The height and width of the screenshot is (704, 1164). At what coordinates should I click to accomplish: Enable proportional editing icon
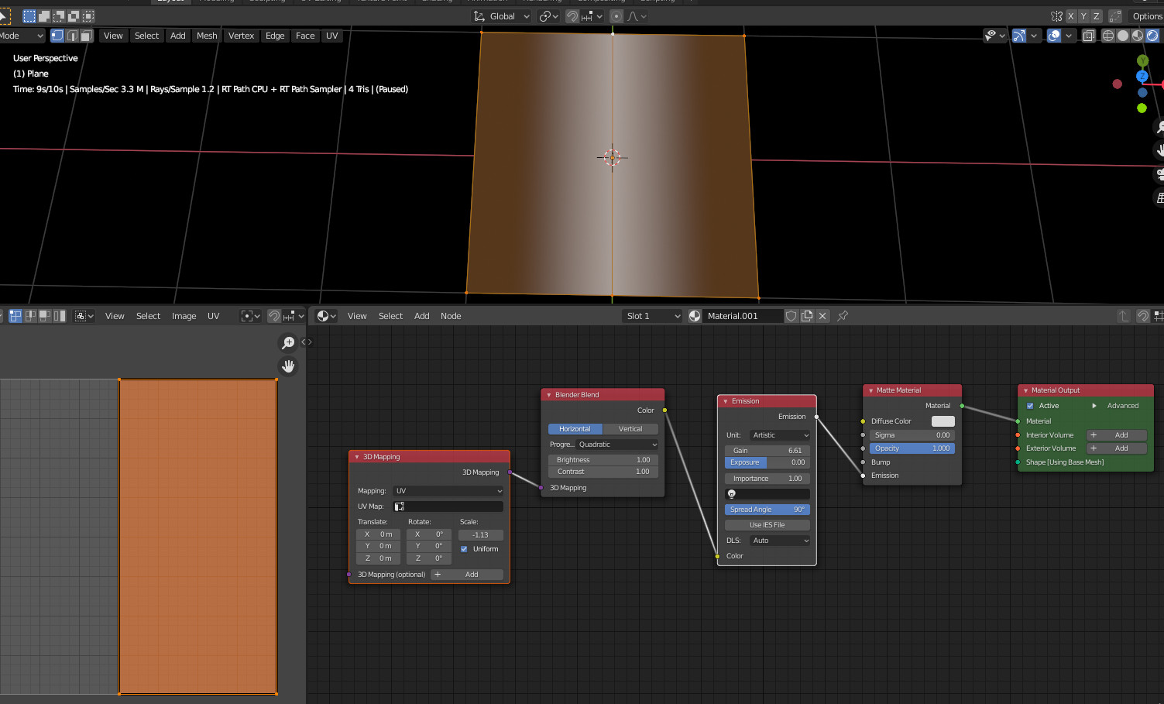[x=616, y=16]
